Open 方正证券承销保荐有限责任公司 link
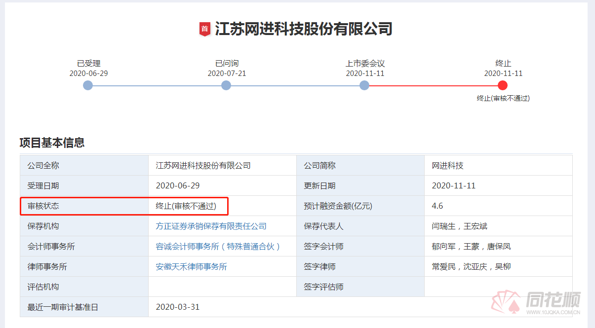Image resolution: width=595 pixels, height=328 pixels. click(211, 226)
